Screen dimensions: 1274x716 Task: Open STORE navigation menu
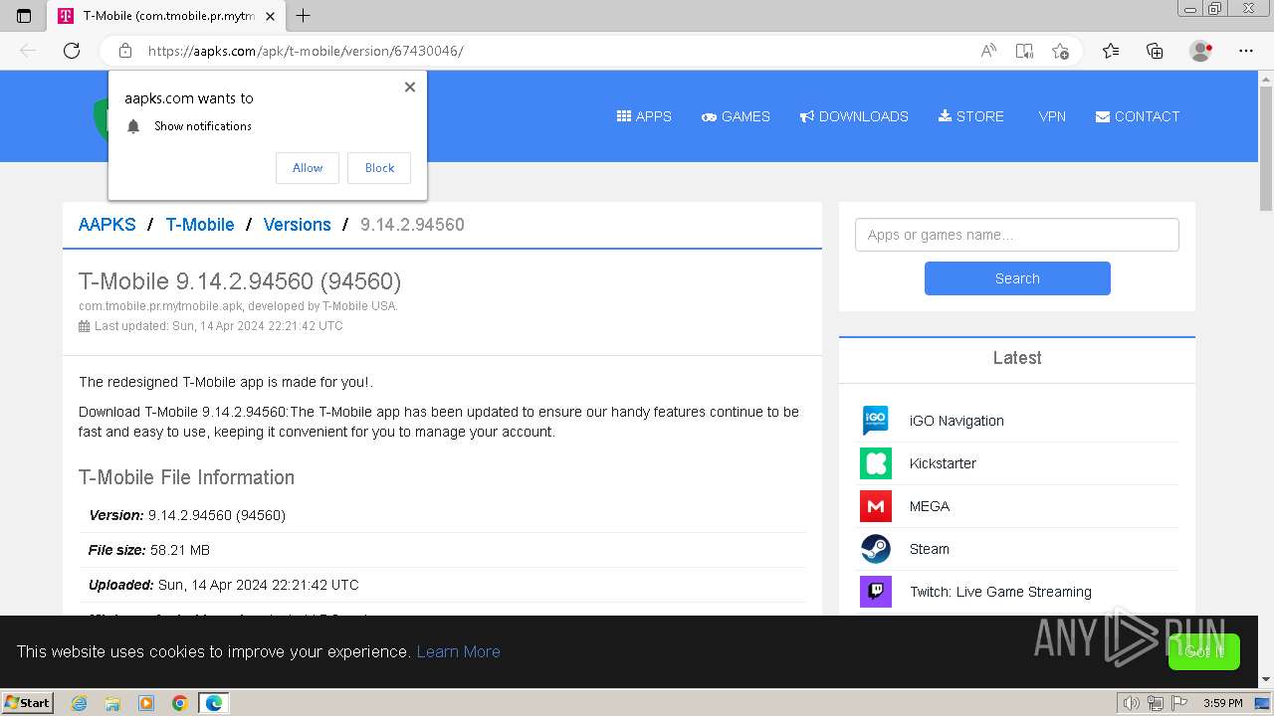[x=970, y=116]
